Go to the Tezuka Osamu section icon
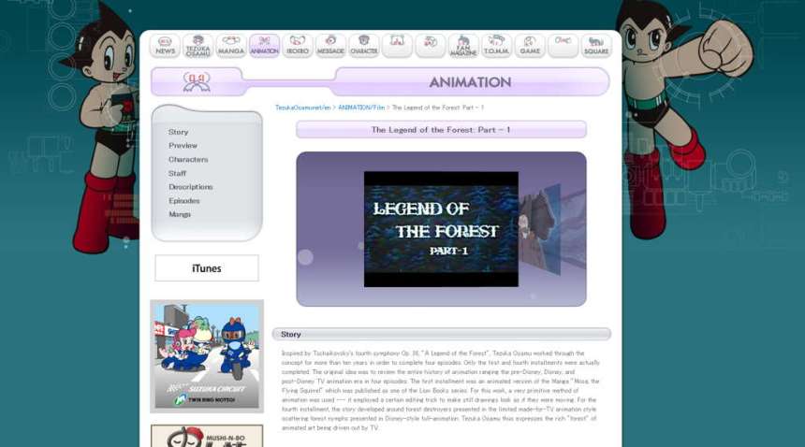Screen dimensions: 805x447 pos(198,46)
